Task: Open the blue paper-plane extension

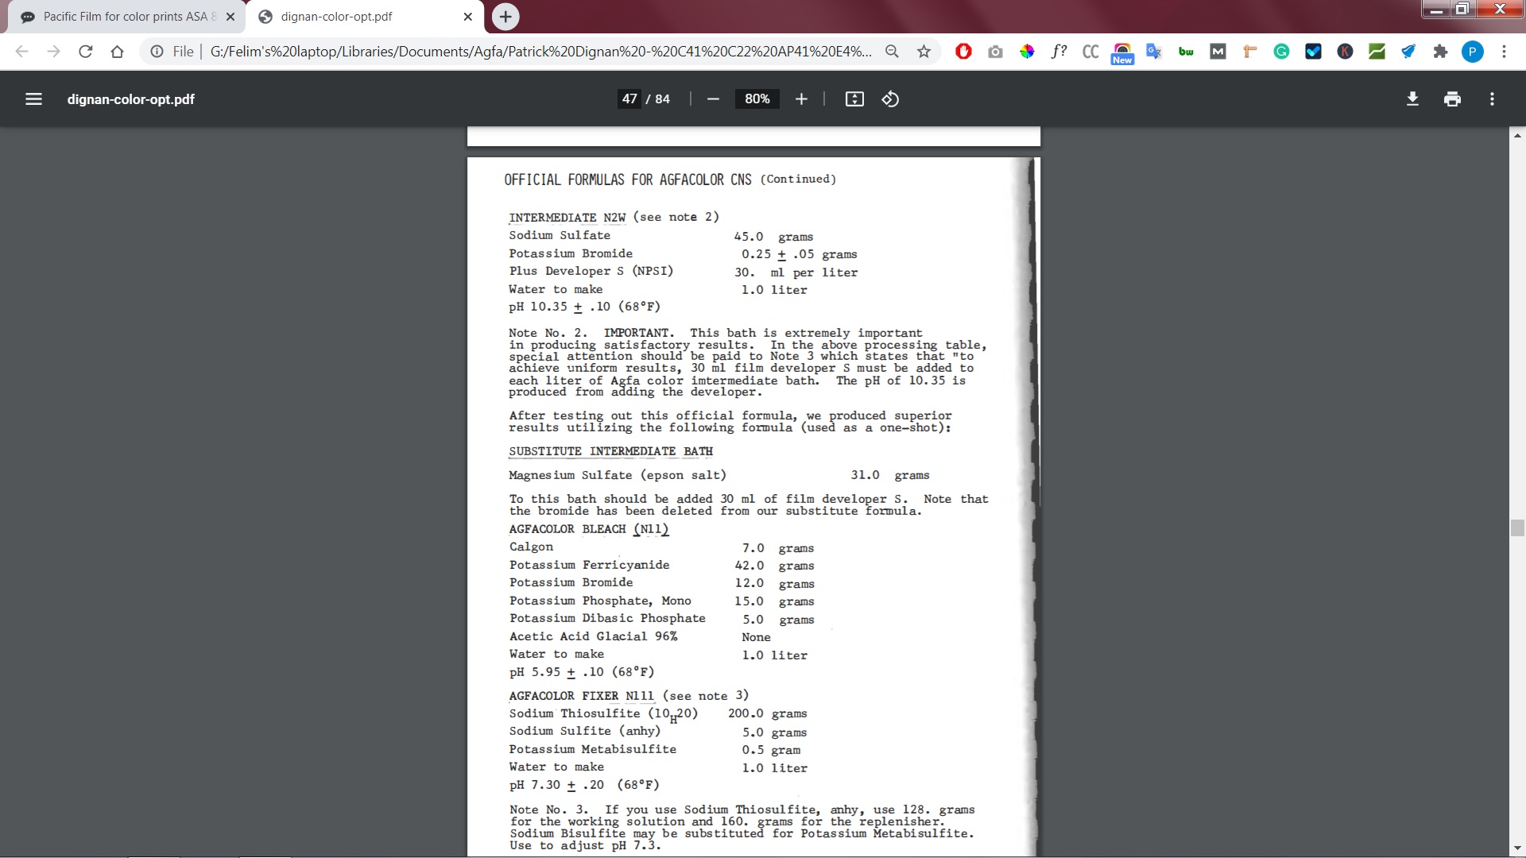Action: point(1408,52)
